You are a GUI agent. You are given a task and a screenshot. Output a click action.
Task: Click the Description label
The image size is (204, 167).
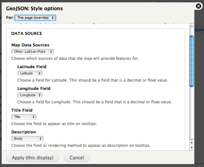point(24,132)
